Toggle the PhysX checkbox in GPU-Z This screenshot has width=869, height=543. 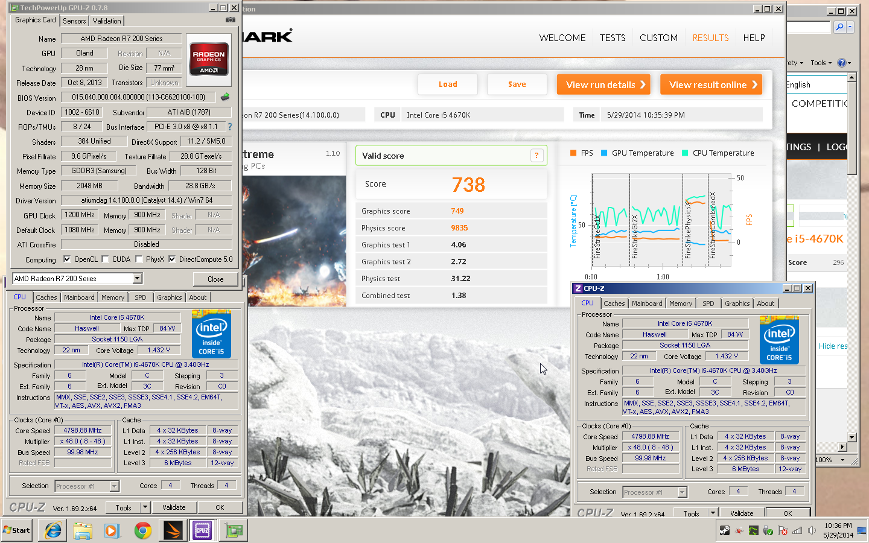coord(139,259)
